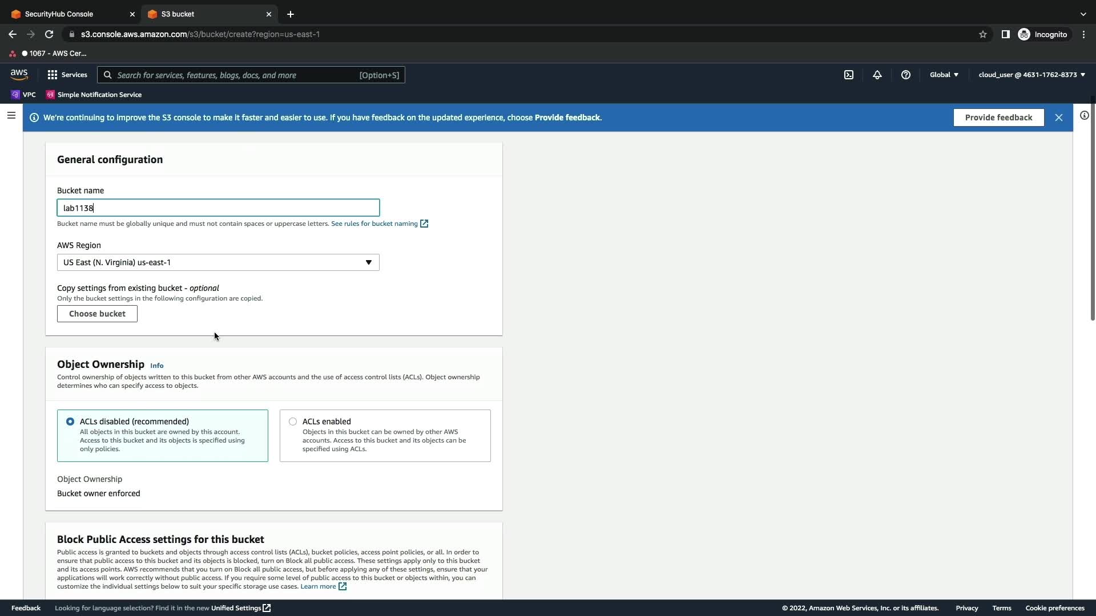Open the side navigation hamburger menu
1096x616 pixels.
pos(11,116)
